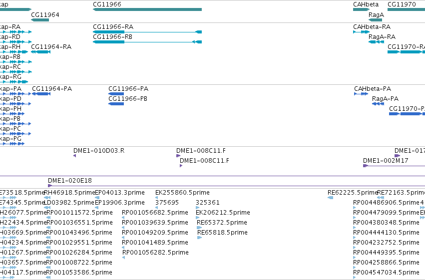Click EST feature 325361
Screen dimensions: 425x280
[197, 208]
